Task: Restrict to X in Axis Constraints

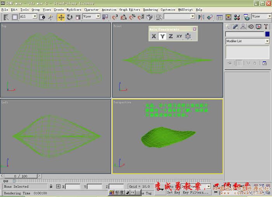Action: point(154,36)
